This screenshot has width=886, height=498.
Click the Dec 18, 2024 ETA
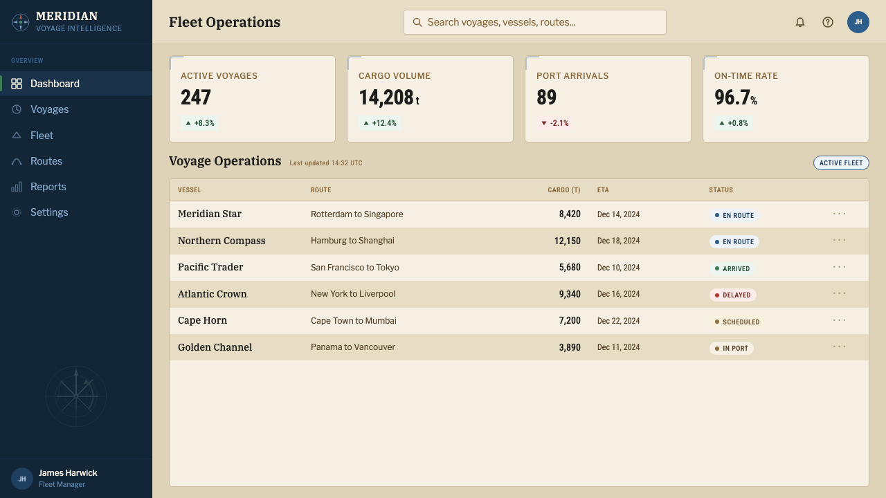point(619,241)
